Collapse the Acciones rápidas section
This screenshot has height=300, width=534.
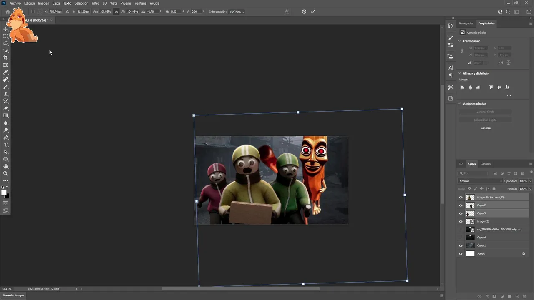click(460, 103)
